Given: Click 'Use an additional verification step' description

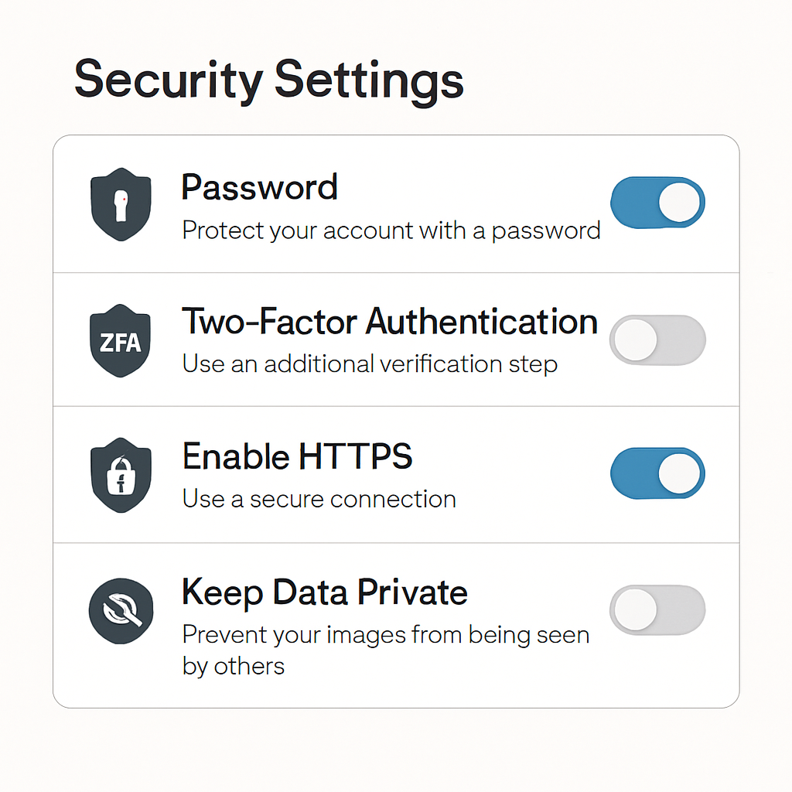Looking at the screenshot, I should (x=370, y=364).
